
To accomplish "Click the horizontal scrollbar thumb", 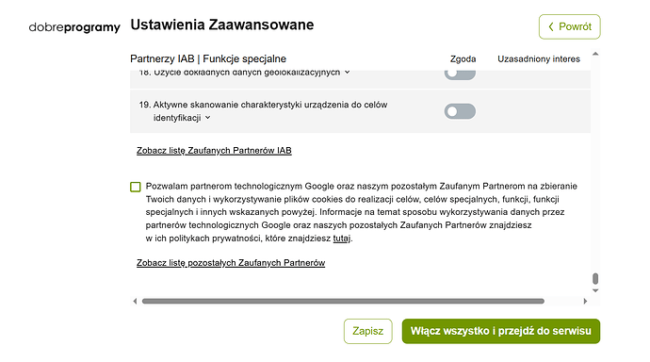I will coord(343,301).
